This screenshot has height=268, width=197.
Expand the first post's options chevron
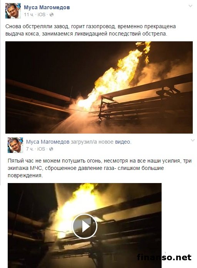pyautogui.click(x=190, y=6)
